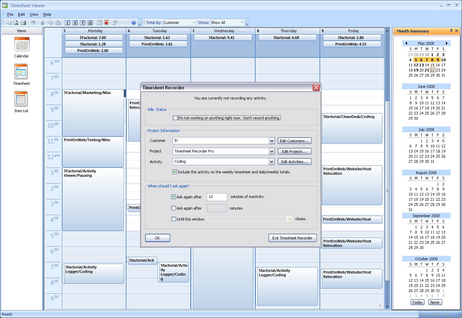This screenshot has height=318, width=462.
Task: Click the Help question mark icon
Action: pos(133,23)
